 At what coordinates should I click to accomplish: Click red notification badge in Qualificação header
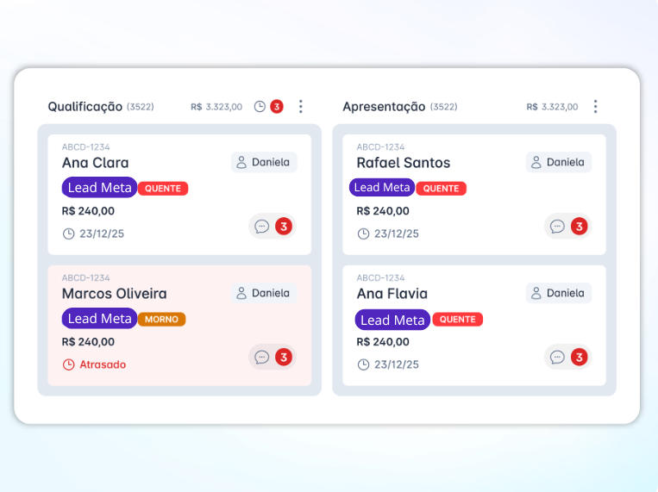pyautogui.click(x=277, y=107)
